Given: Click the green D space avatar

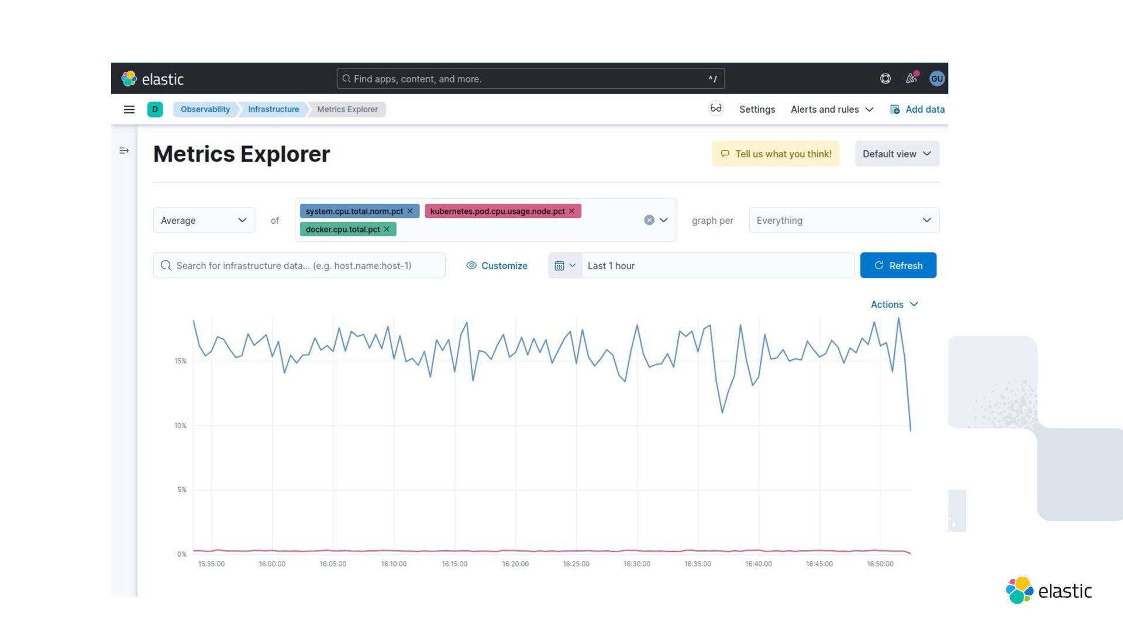Looking at the screenshot, I should [x=155, y=109].
